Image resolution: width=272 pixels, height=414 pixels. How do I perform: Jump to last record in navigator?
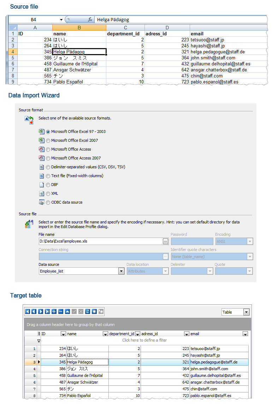[x=47, y=311]
